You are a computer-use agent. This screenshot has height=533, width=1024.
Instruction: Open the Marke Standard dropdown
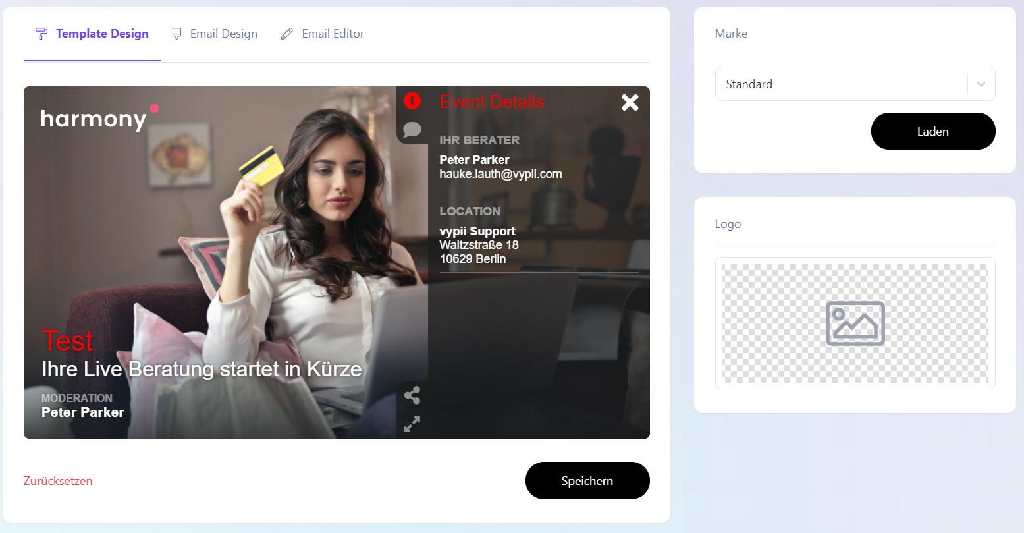[855, 84]
